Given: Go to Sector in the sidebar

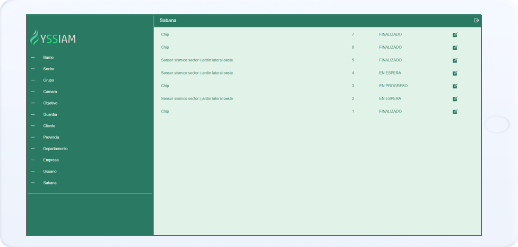Looking at the screenshot, I should coord(49,69).
